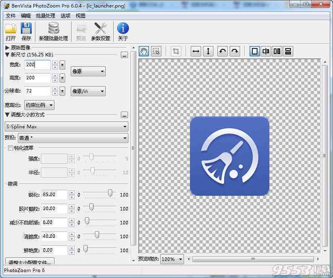333x278 pixels.
Task: Click the 锐化 slider handle
Action: (x=110, y=193)
